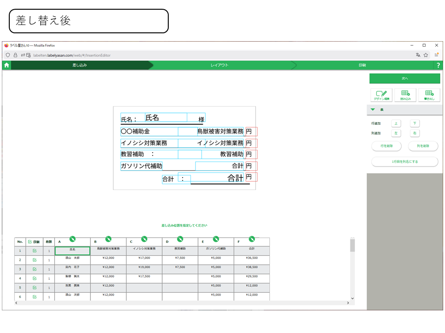The height and width of the screenshot is (333, 445).
Task: Toggle print checkbox in row 4
Action: pyautogui.click(x=35, y=278)
